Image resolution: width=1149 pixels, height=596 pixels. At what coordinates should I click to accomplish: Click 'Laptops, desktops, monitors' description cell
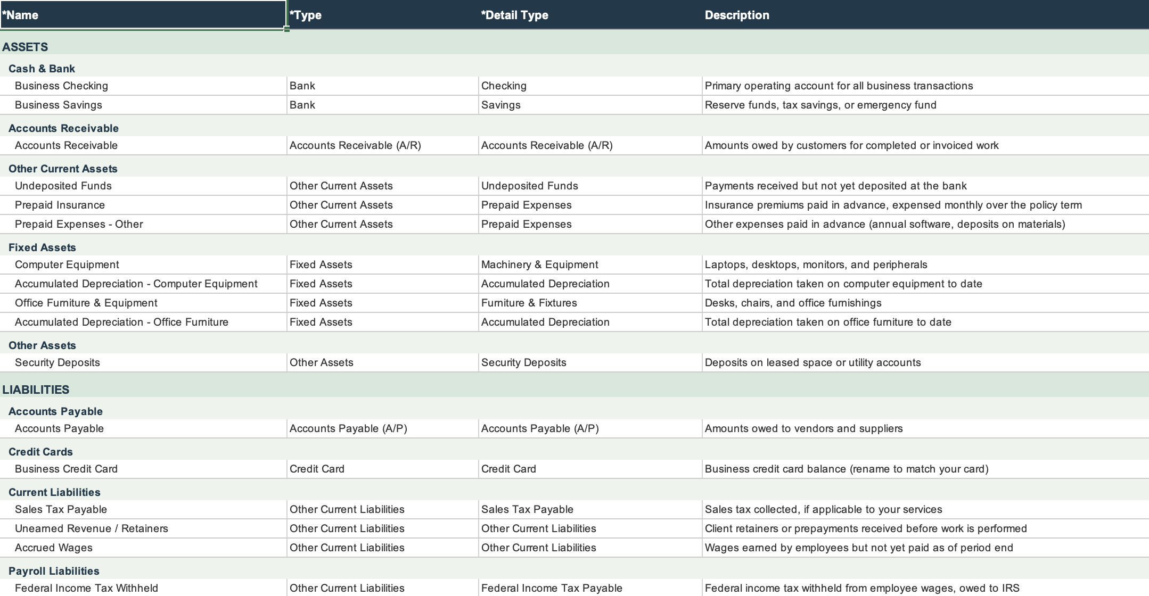pyautogui.click(x=925, y=264)
